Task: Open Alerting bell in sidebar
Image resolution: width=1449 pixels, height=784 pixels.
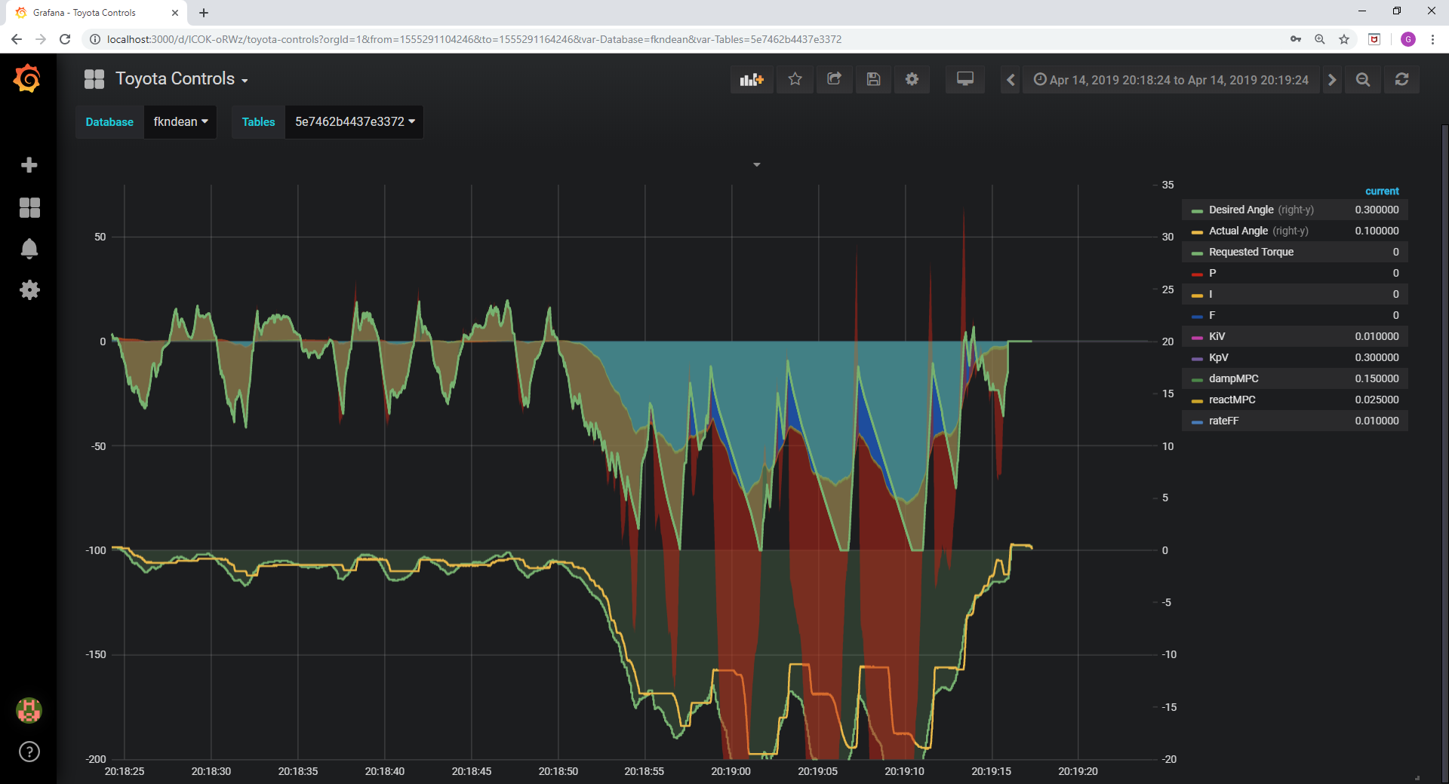Action: point(29,249)
